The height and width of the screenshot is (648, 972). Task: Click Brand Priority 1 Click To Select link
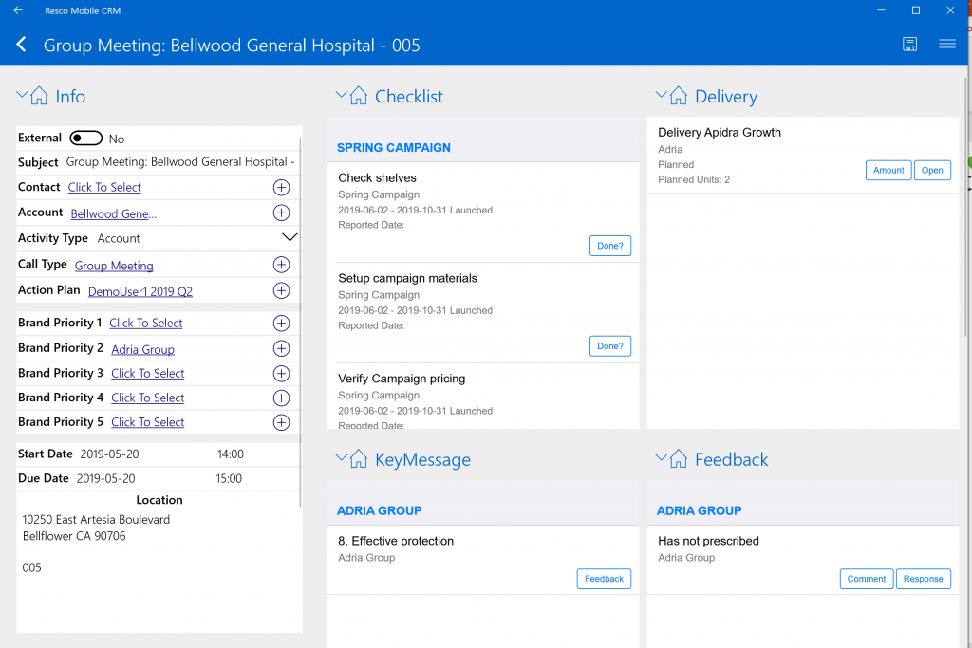pyautogui.click(x=145, y=323)
